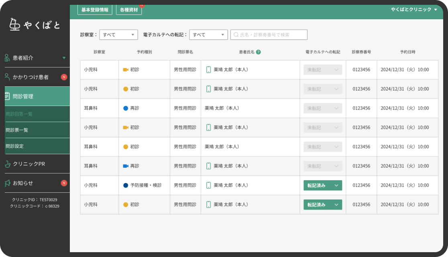
Task: Open the 電子カルテへの転記 filter dropdown
Action: coord(208,35)
